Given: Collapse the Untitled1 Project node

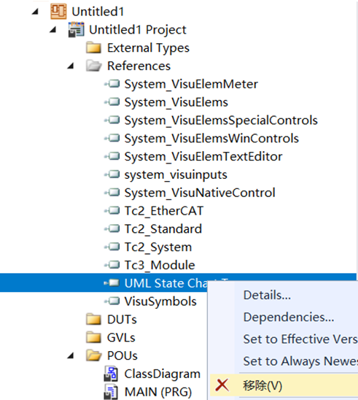Looking at the screenshot, I should pyautogui.click(x=52, y=30).
